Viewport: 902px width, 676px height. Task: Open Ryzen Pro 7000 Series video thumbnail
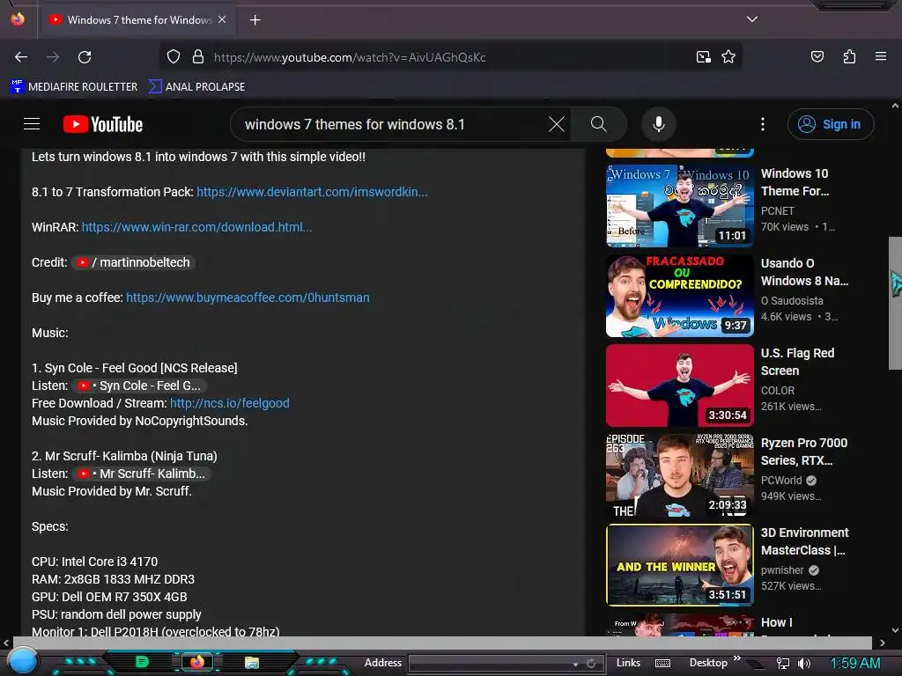(680, 474)
